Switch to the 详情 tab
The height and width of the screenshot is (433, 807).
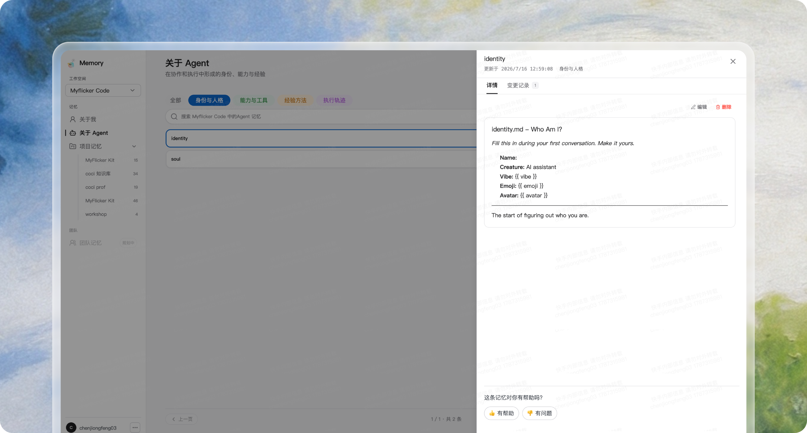[x=492, y=85]
